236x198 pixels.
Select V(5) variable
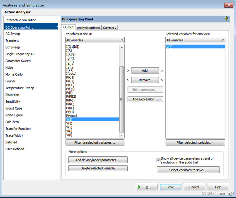tap(92, 127)
